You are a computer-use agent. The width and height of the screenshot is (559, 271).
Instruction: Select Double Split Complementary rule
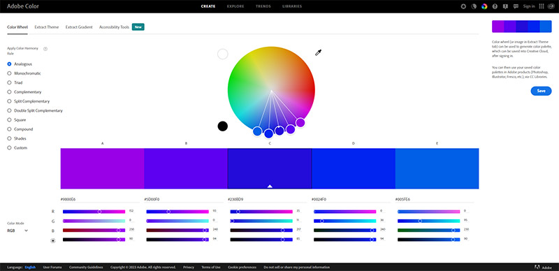(35, 110)
